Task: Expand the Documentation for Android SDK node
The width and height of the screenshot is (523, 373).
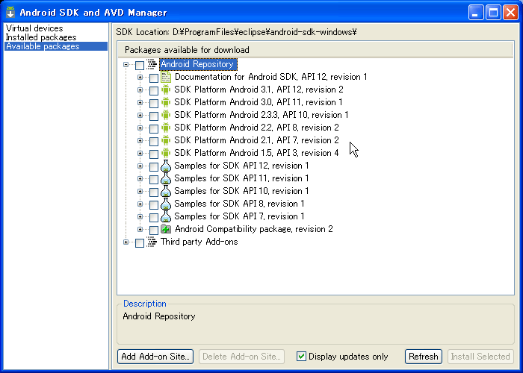Action: coord(140,77)
